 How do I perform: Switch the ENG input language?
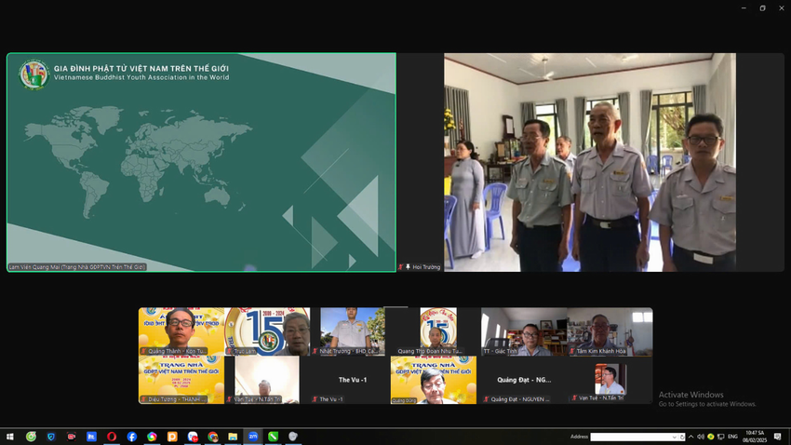coord(732,437)
